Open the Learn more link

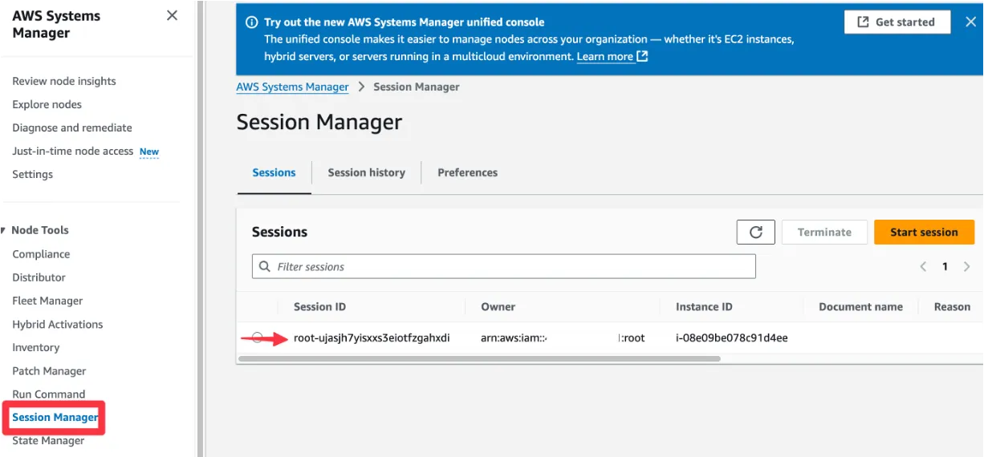[x=605, y=56]
